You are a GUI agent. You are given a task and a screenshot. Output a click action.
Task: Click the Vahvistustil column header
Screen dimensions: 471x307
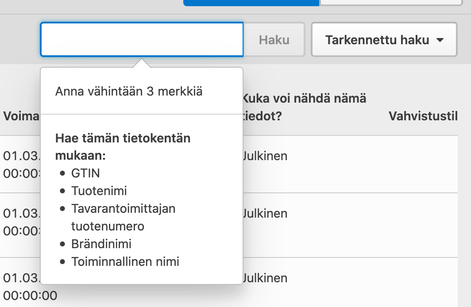422,116
